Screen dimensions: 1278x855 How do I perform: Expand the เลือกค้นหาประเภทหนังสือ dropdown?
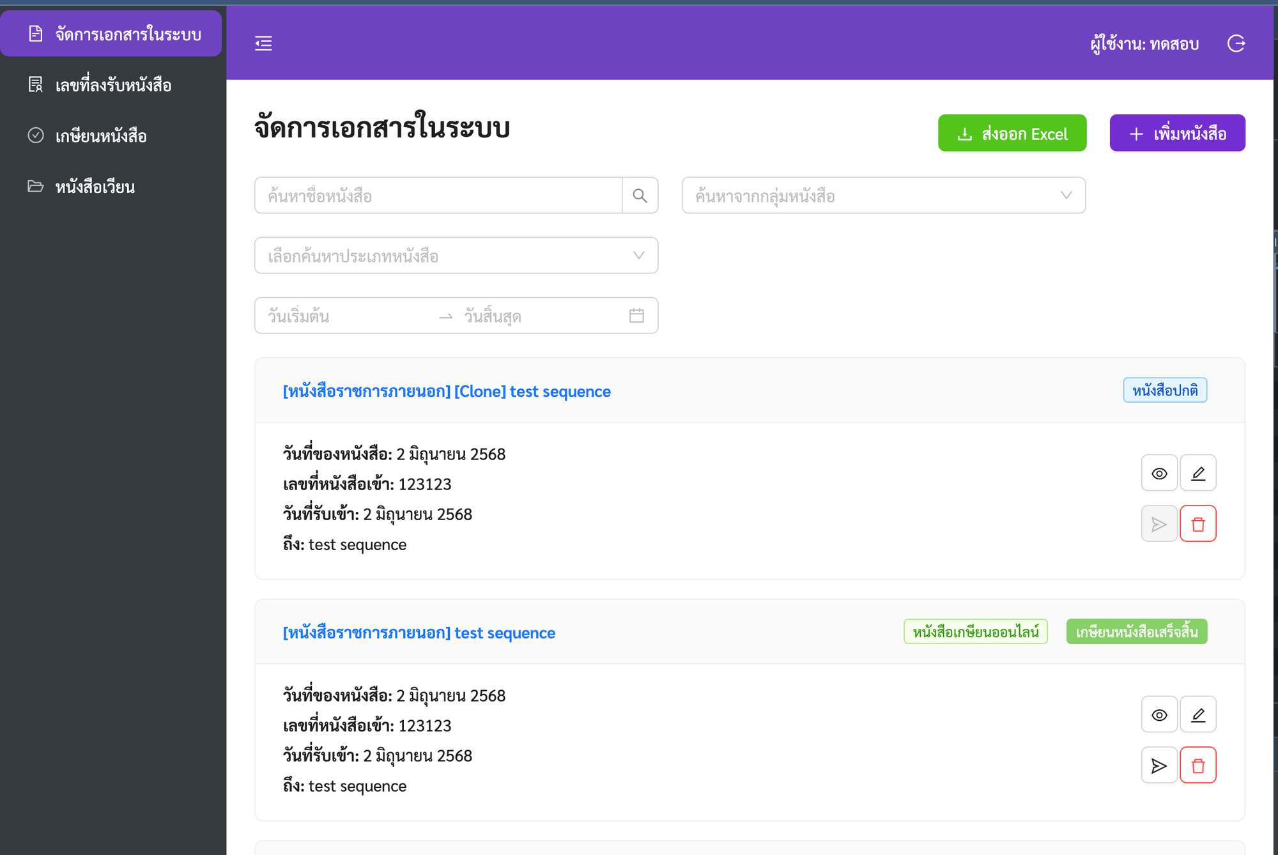[x=456, y=256]
